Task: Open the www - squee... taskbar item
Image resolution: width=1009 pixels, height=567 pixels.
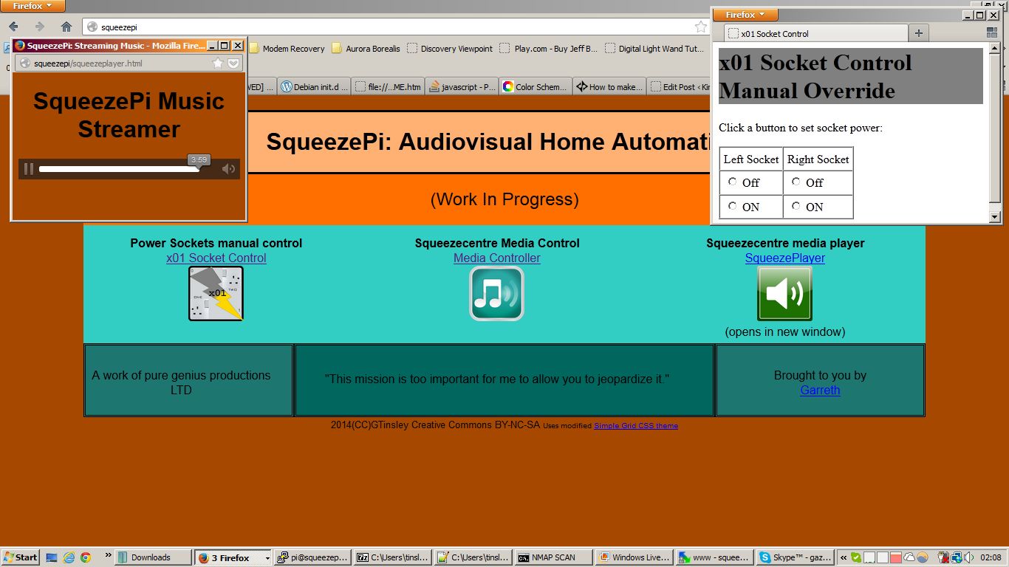Action: point(714,557)
